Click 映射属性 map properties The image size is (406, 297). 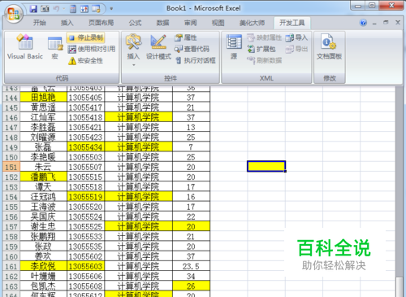264,37
